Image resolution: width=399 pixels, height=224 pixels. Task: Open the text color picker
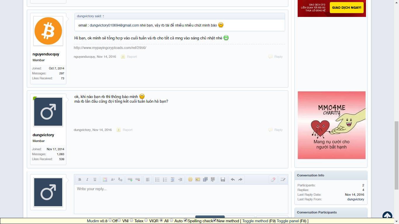point(105,179)
